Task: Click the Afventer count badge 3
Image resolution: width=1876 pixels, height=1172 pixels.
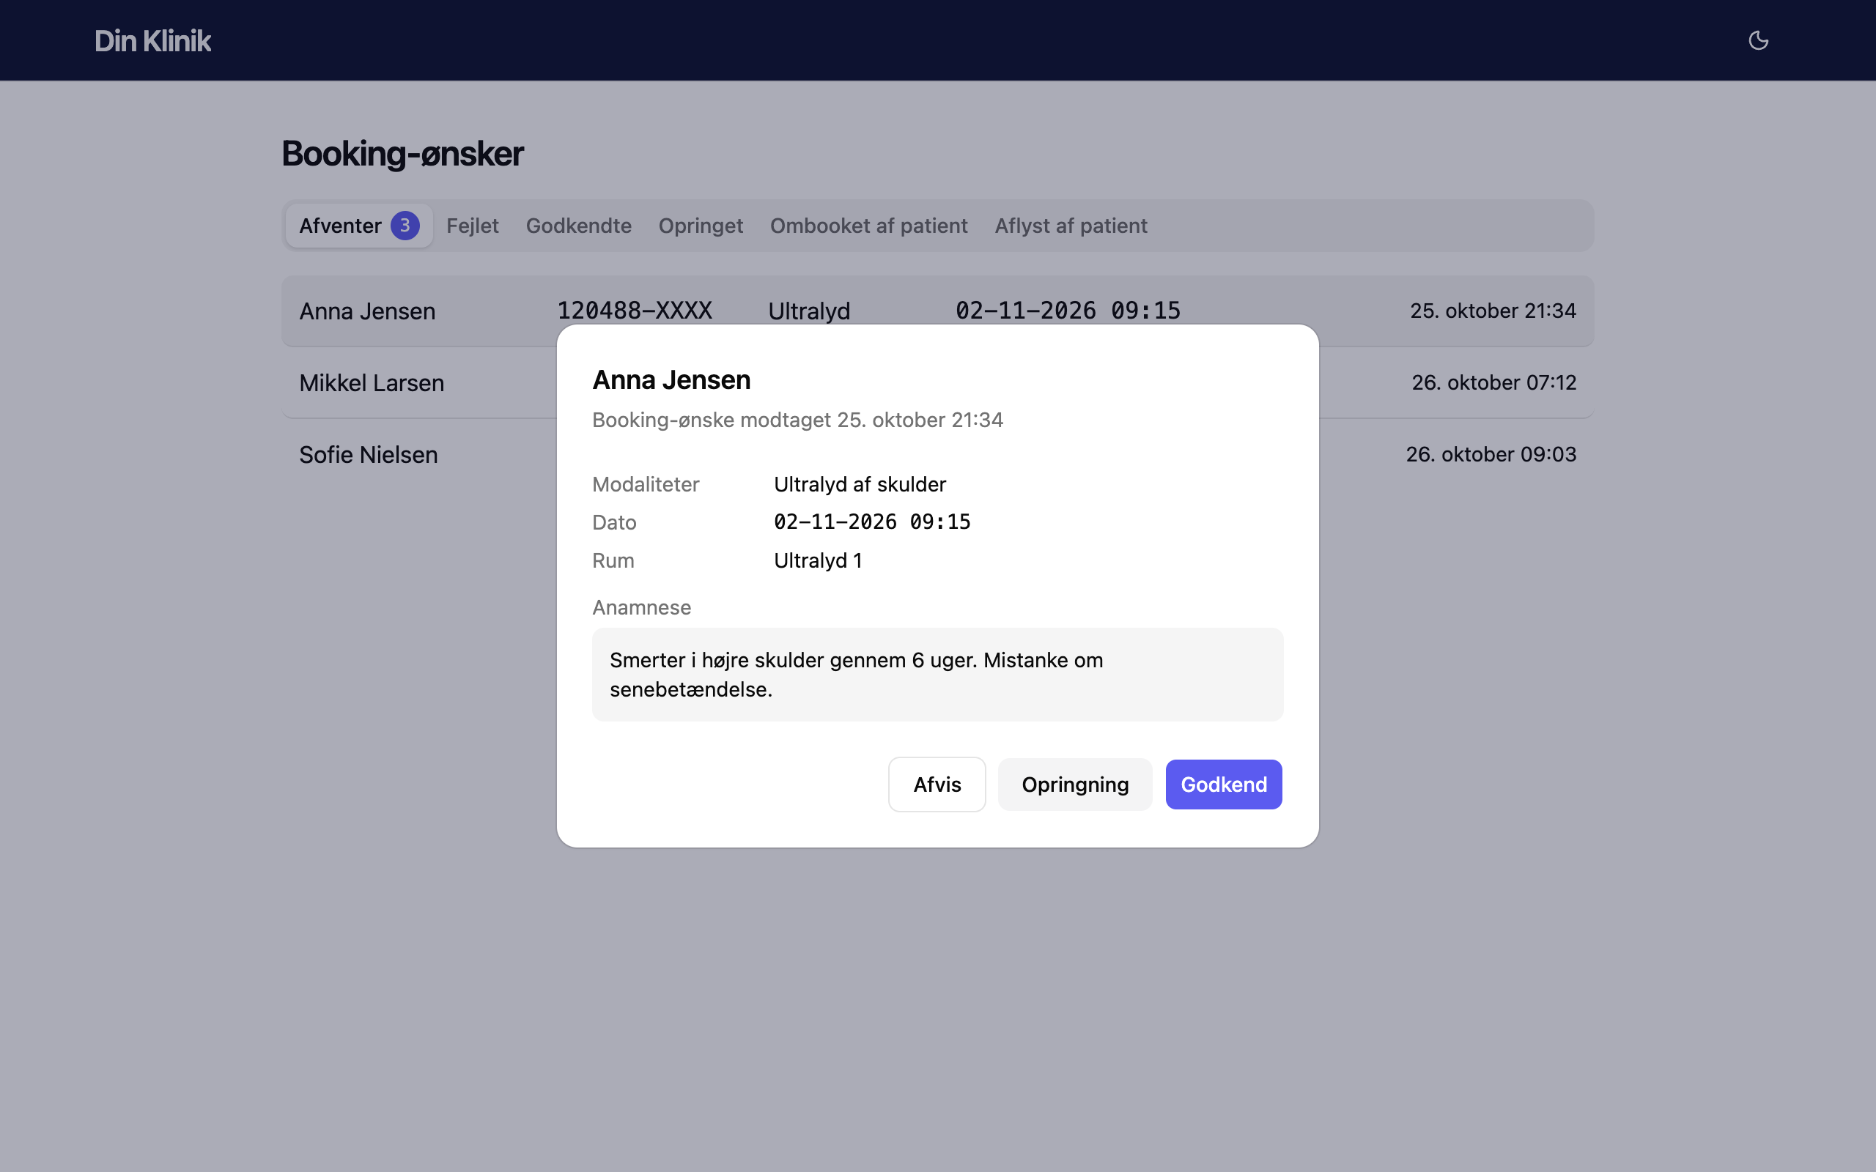Action: click(405, 226)
